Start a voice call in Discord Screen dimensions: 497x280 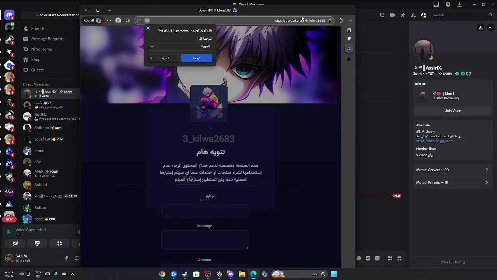[382, 15]
